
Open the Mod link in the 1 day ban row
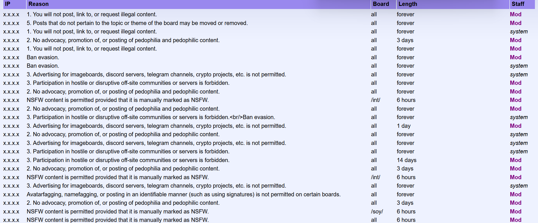tap(515, 126)
